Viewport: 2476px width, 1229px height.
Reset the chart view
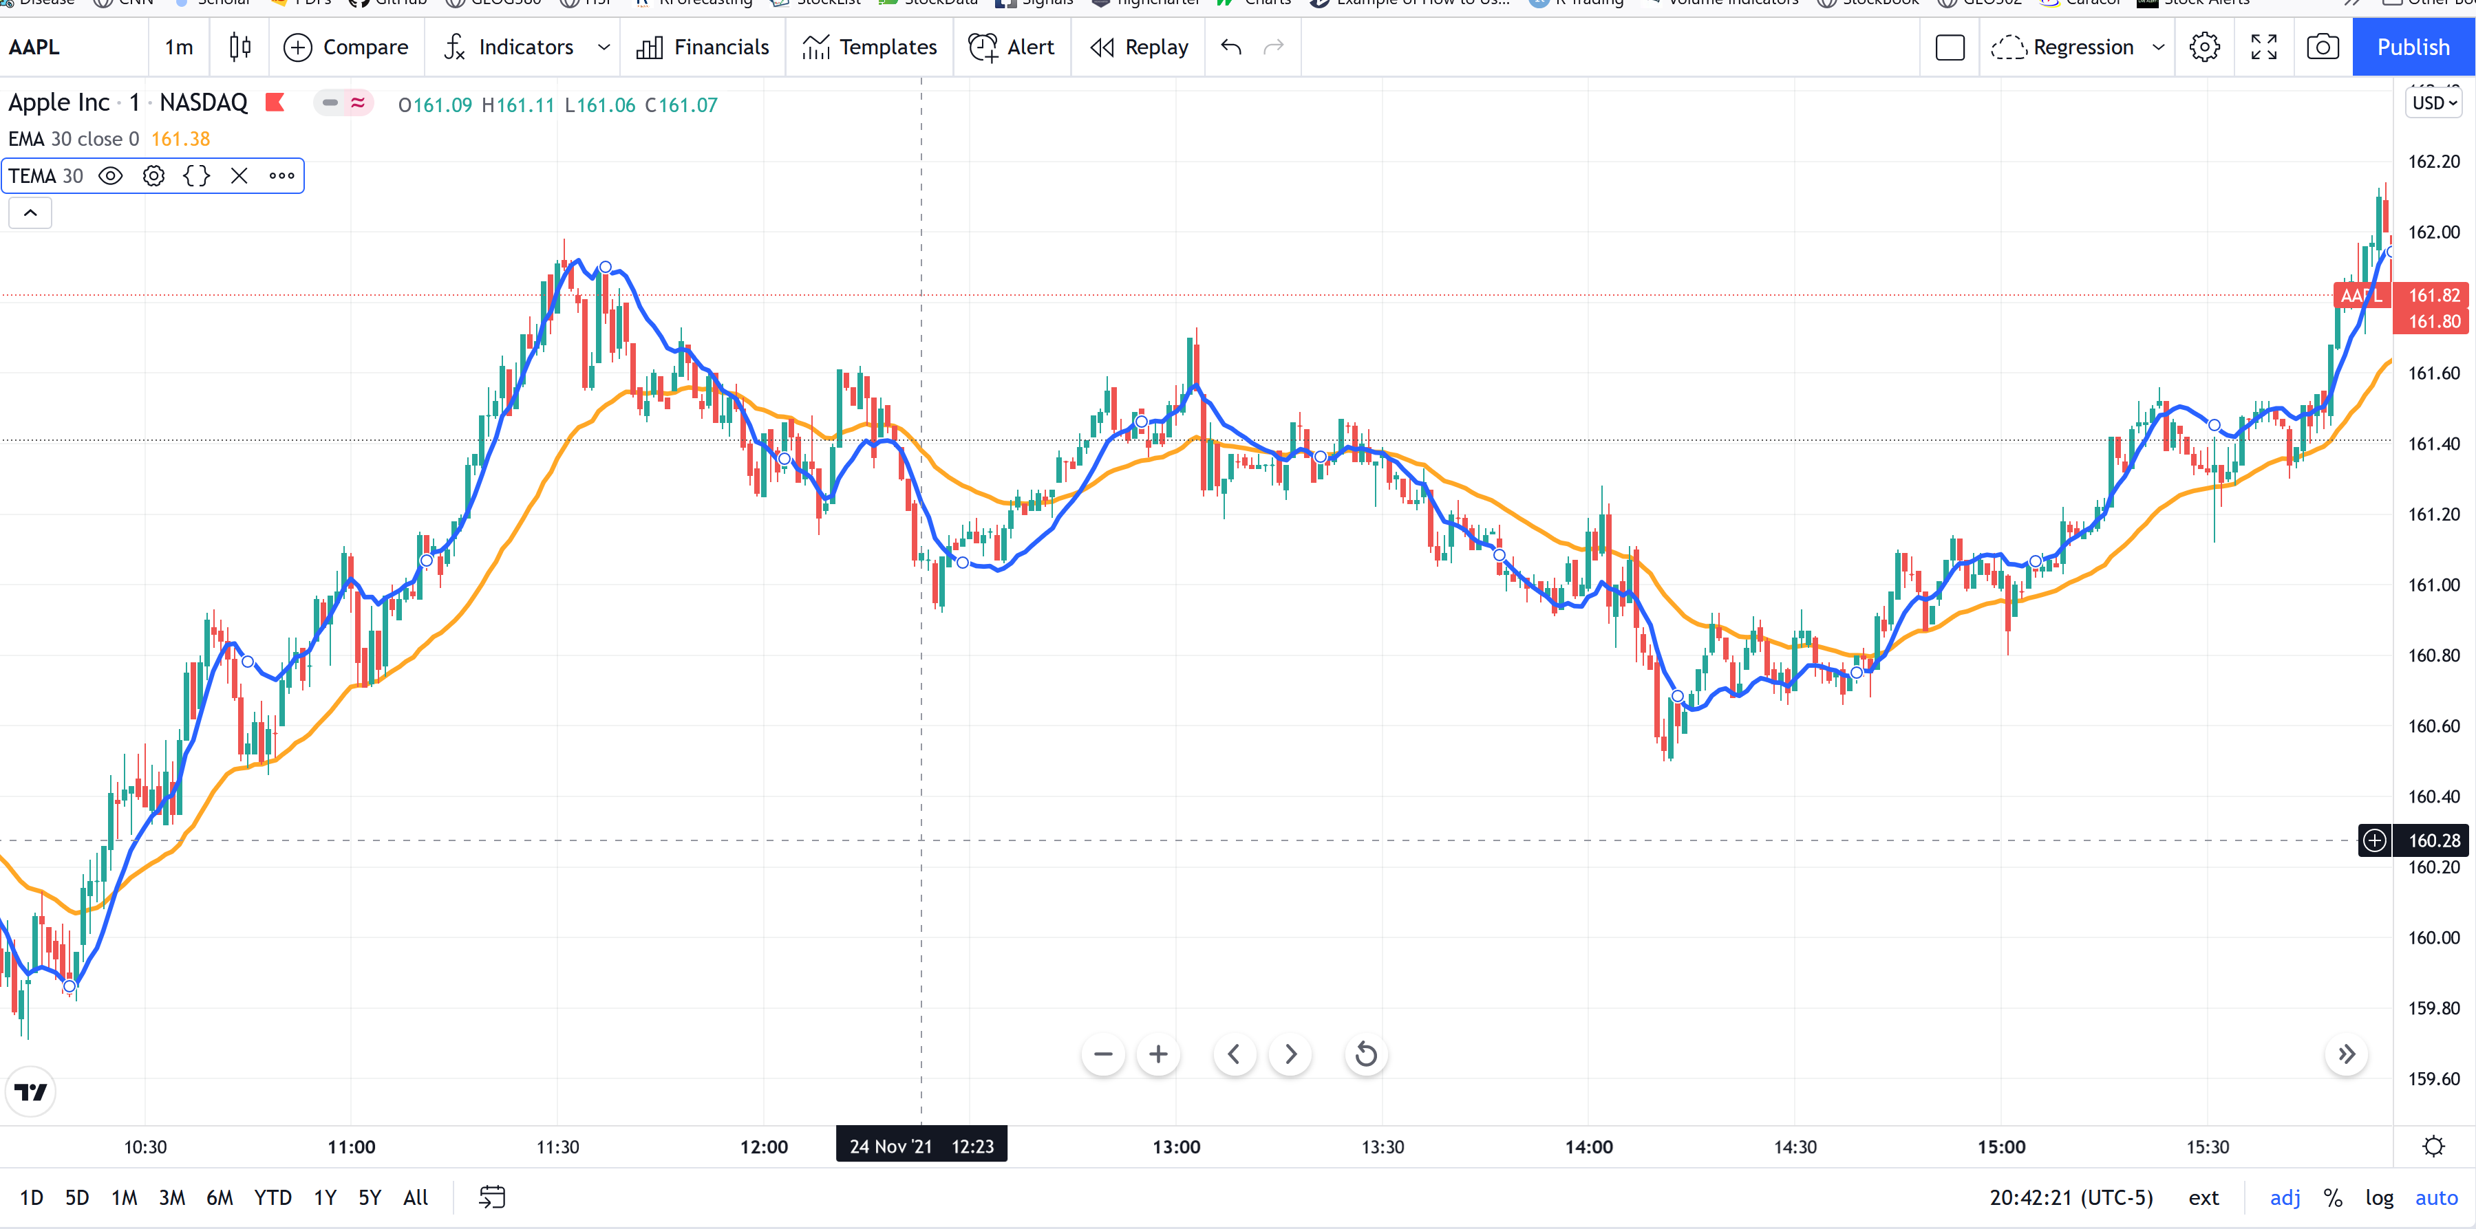pos(1365,1054)
